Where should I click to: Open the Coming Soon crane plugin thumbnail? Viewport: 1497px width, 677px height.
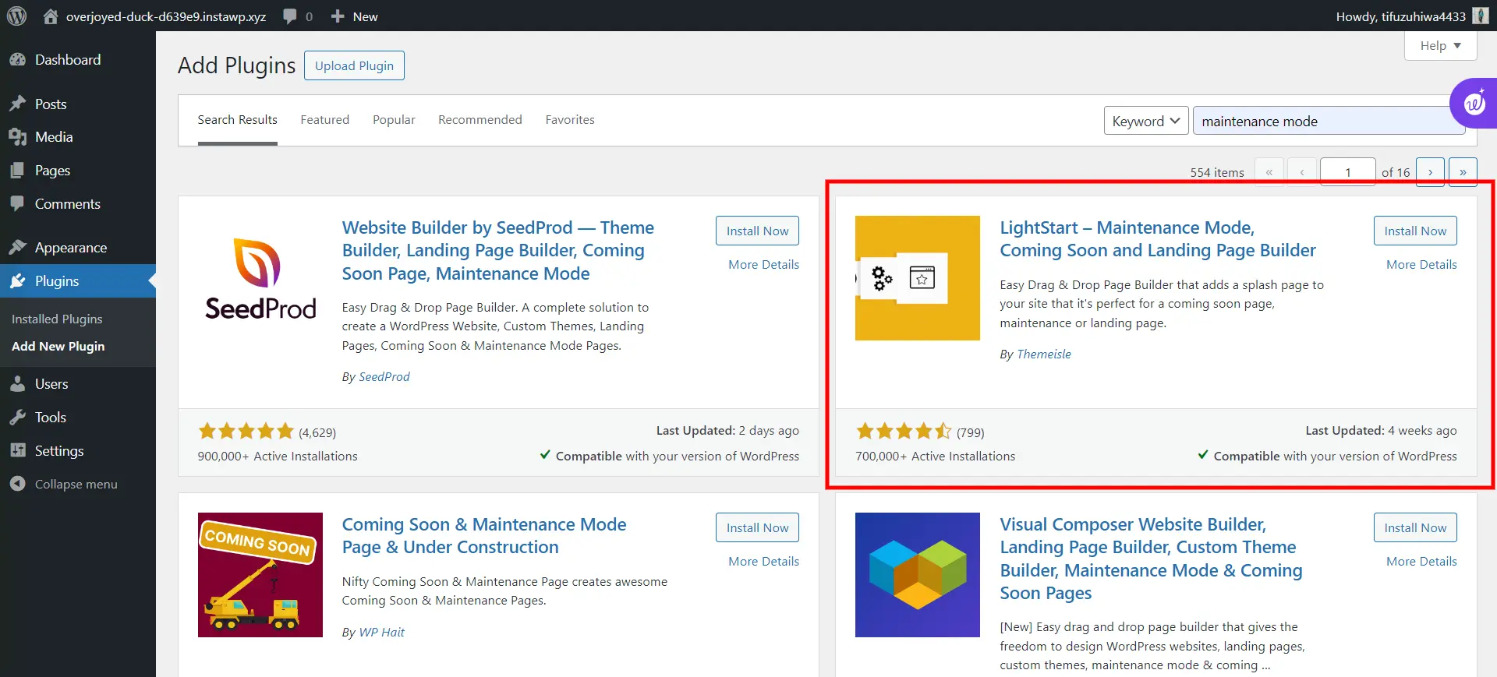[260, 575]
